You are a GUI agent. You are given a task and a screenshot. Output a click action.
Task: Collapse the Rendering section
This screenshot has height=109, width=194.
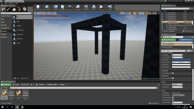tap(161, 71)
